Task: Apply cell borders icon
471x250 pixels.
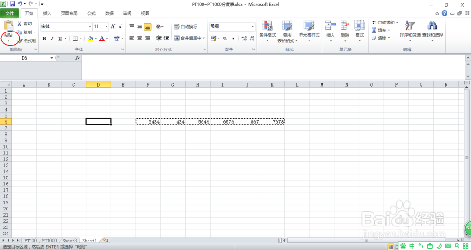Action: point(75,39)
